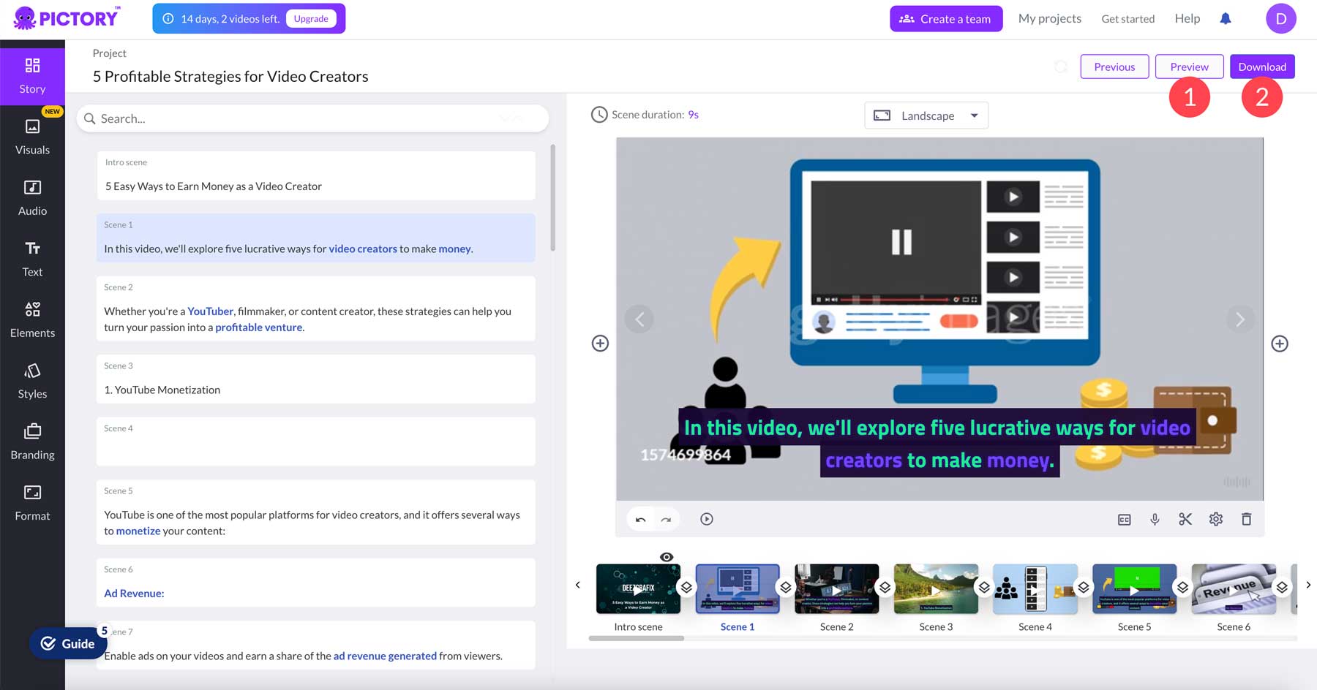This screenshot has width=1317, height=690.
Task: Click the Download button
Action: click(x=1261, y=67)
